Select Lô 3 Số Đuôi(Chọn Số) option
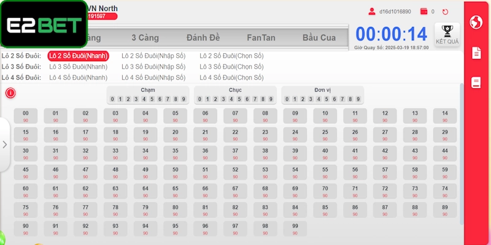This screenshot has width=491, height=245. [x=232, y=67]
